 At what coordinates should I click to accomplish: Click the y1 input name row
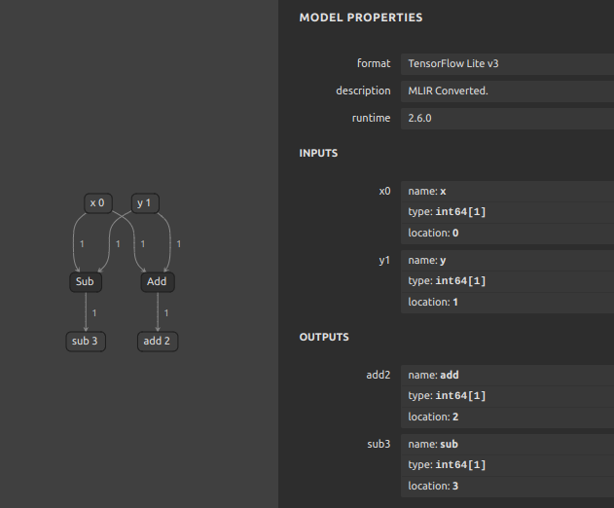tap(507, 261)
